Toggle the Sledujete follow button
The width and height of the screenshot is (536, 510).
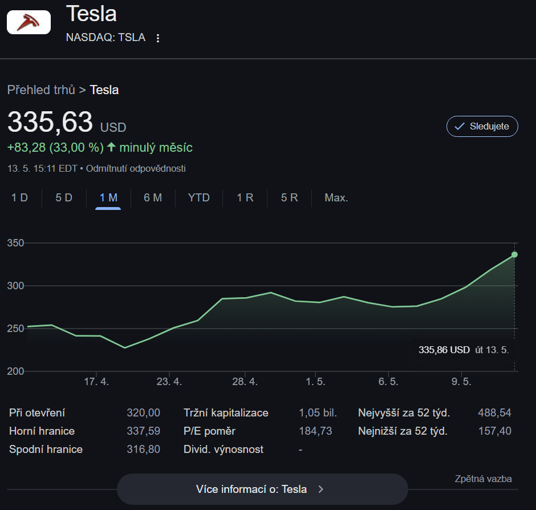point(482,126)
